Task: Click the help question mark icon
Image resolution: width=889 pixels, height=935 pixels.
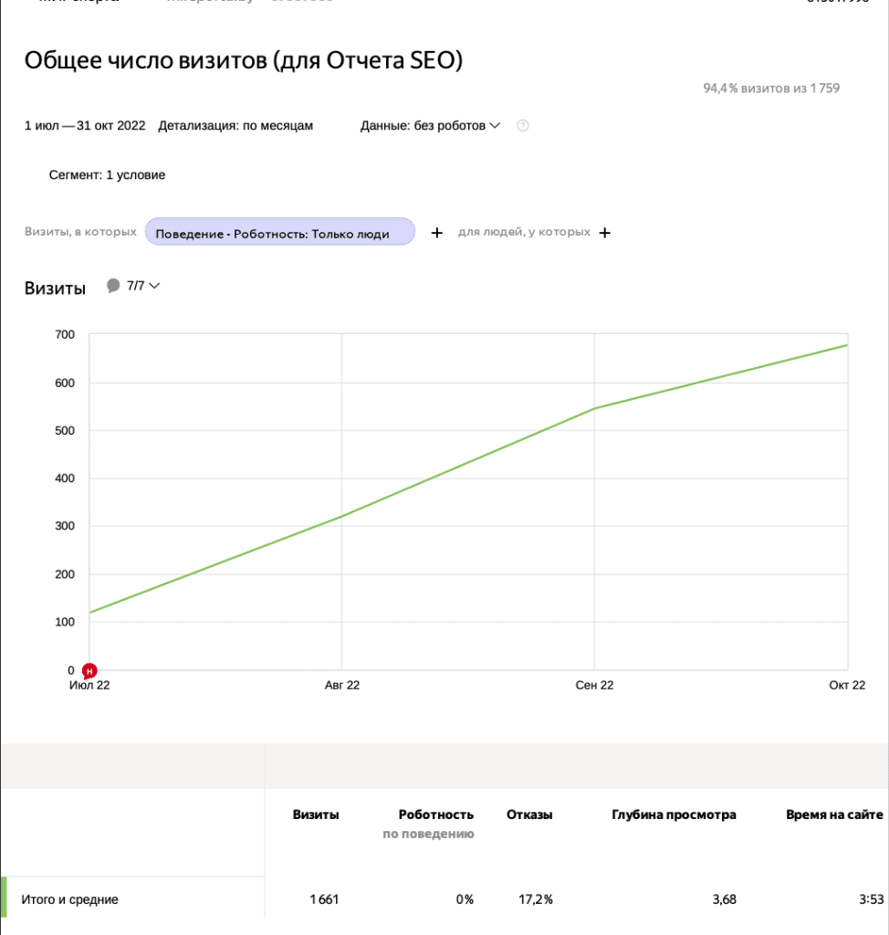Action: coord(523,126)
